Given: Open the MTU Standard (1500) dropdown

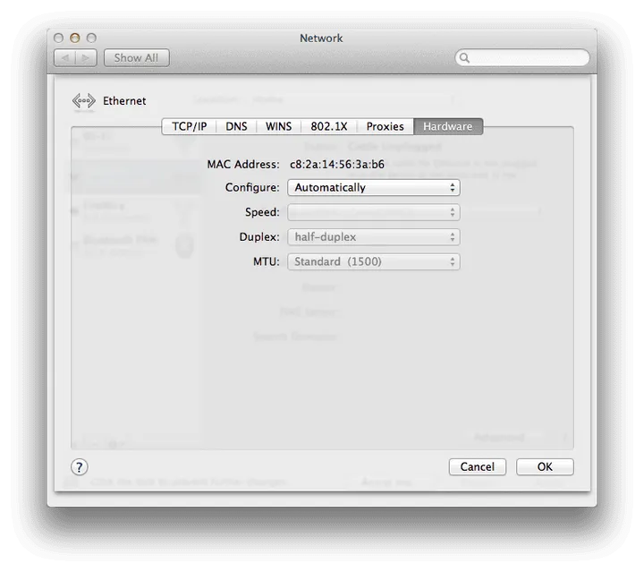Looking at the screenshot, I should pyautogui.click(x=373, y=261).
